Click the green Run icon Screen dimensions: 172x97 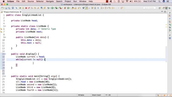click(x=52, y=8)
